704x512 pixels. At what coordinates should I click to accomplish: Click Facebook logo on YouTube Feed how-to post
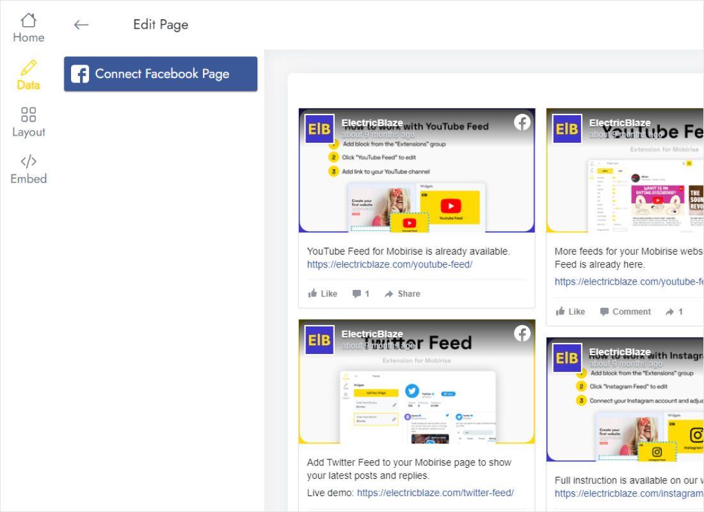[x=522, y=122]
